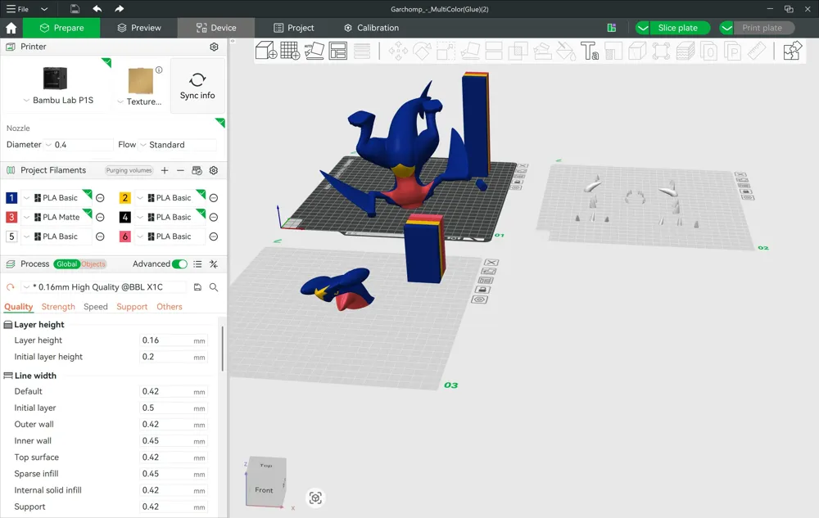Image resolution: width=819 pixels, height=518 pixels.
Task: Edit filament 1 via ellipsis icon
Action: (100, 198)
